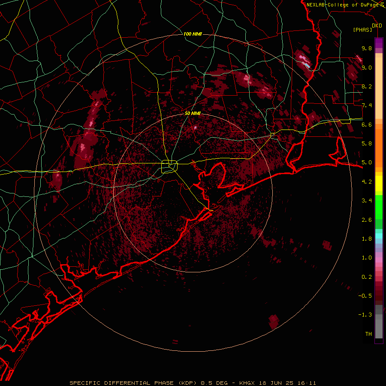This screenshot has width=386, height=386.
Task: Click the 0.2 value on the color scale
Action: 367,277
